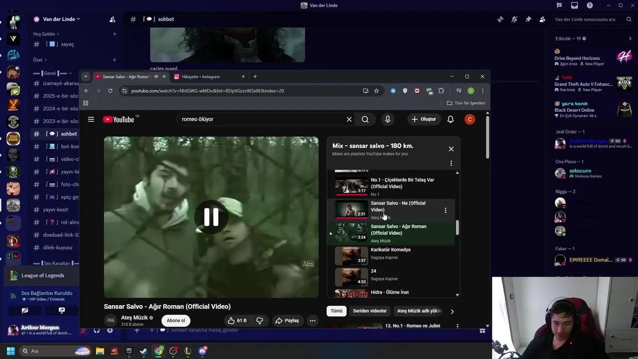Screen dimensions: 638x359
Task: Like the Ağır Roman video
Action: point(237,321)
